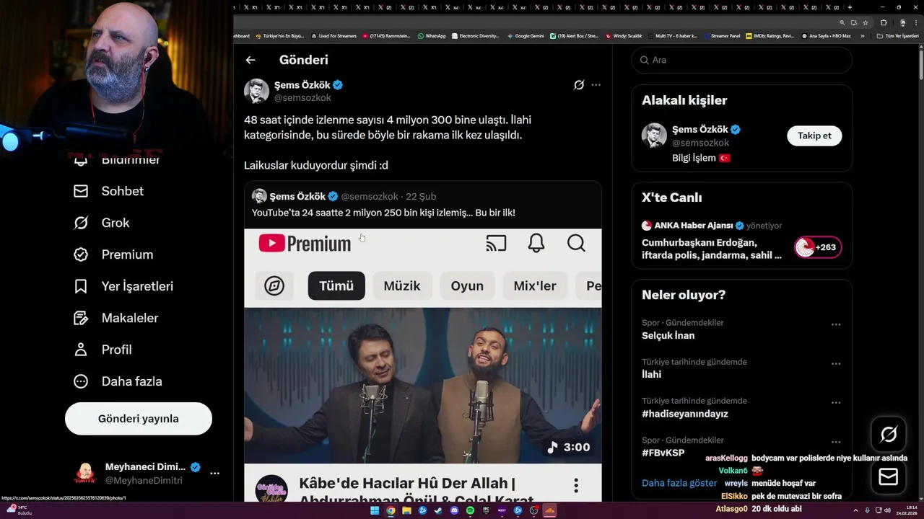
Task: Click the compass explore icon in YouTube screenshot
Action: coord(274,286)
